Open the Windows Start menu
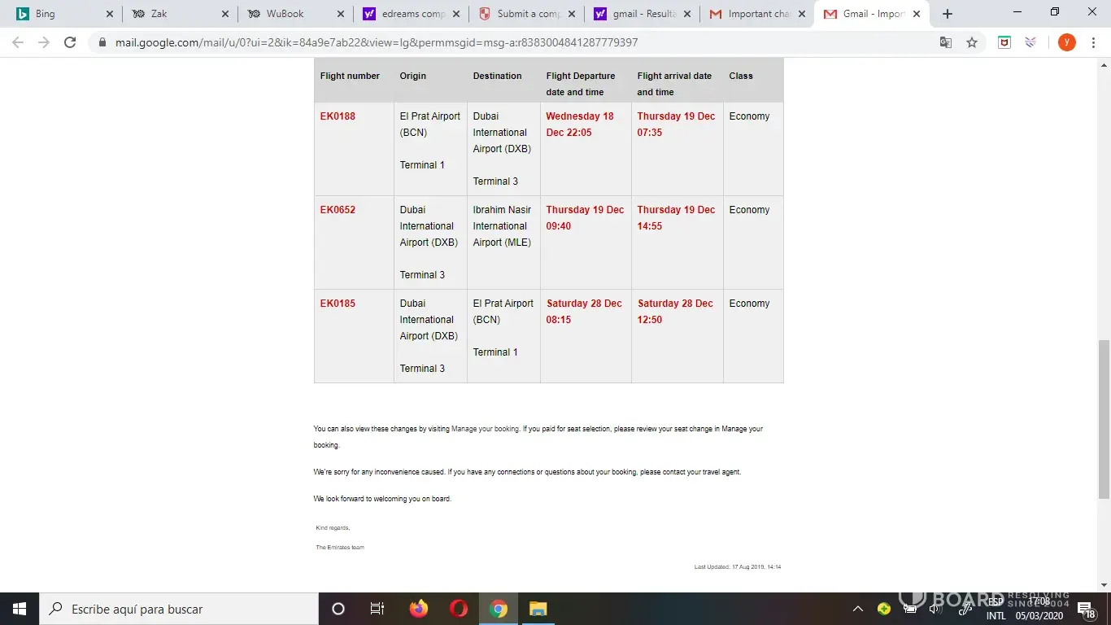Screen dimensions: 1111x625 coord(20,609)
